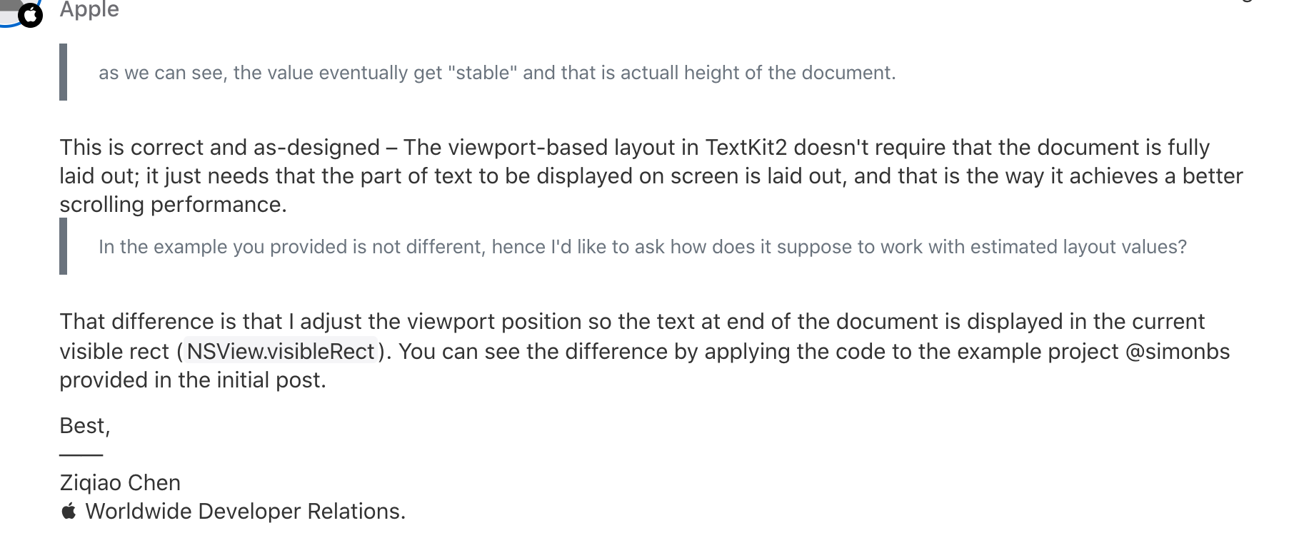Click the phrase "This is correct and as-designed"

click(x=220, y=147)
